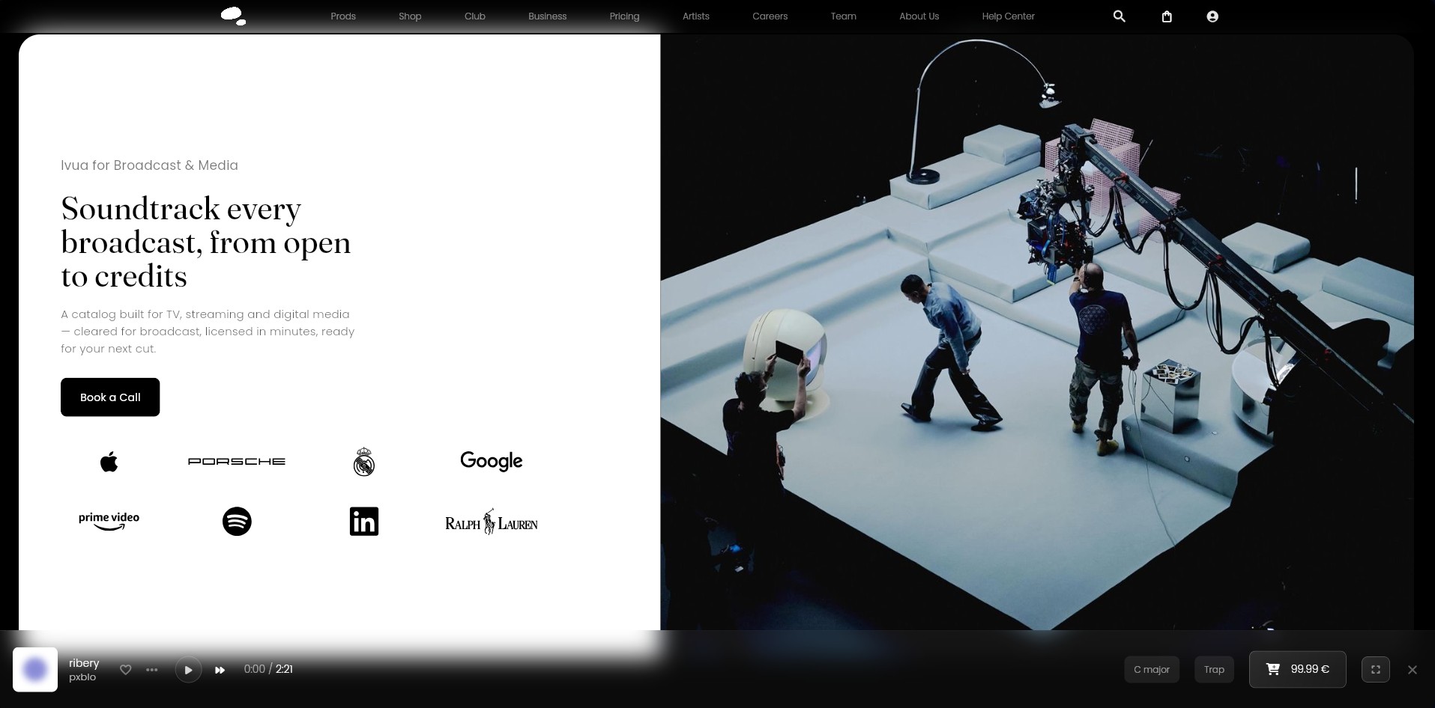Open the shopping bag icon
The width and height of the screenshot is (1435, 708).
click(1167, 16)
